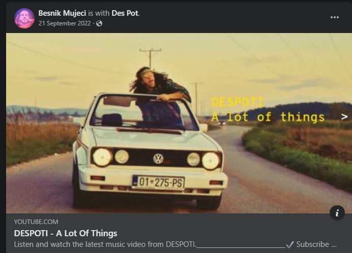Open the link info 'i' icon
Viewport: 352px width, 253px height.
pyautogui.click(x=337, y=213)
